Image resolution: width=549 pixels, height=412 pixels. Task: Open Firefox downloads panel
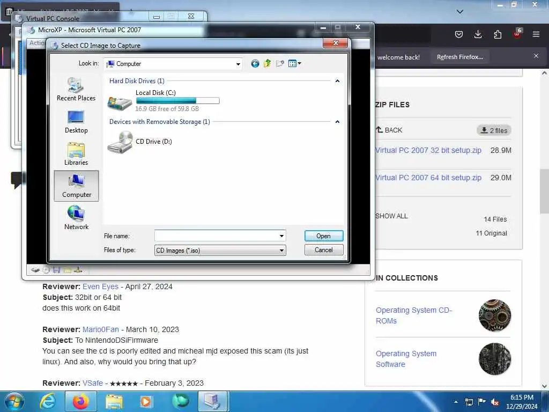[478, 34]
